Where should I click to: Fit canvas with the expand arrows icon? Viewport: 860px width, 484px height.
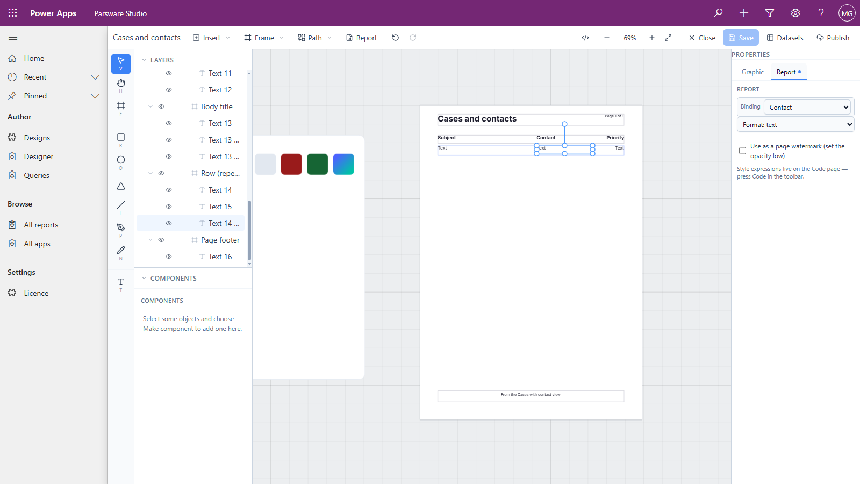click(x=668, y=38)
